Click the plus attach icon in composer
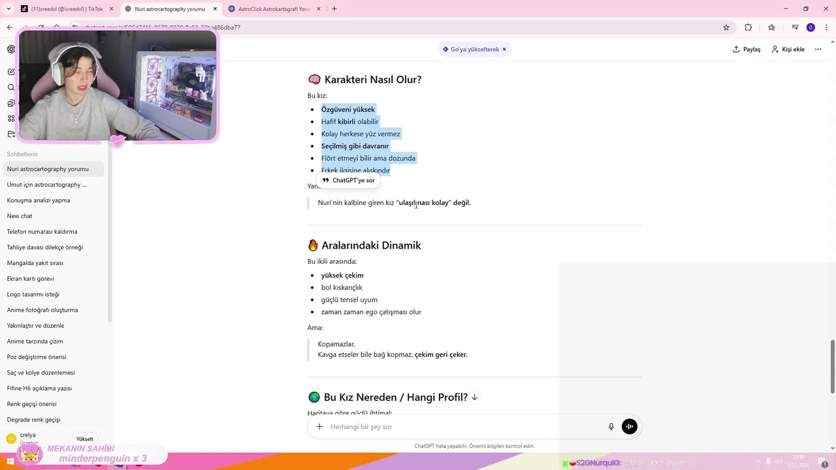 click(x=319, y=427)
